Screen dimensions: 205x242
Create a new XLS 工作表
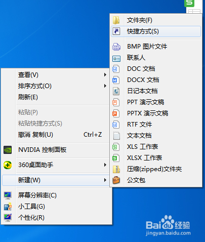tap(156, 147)
